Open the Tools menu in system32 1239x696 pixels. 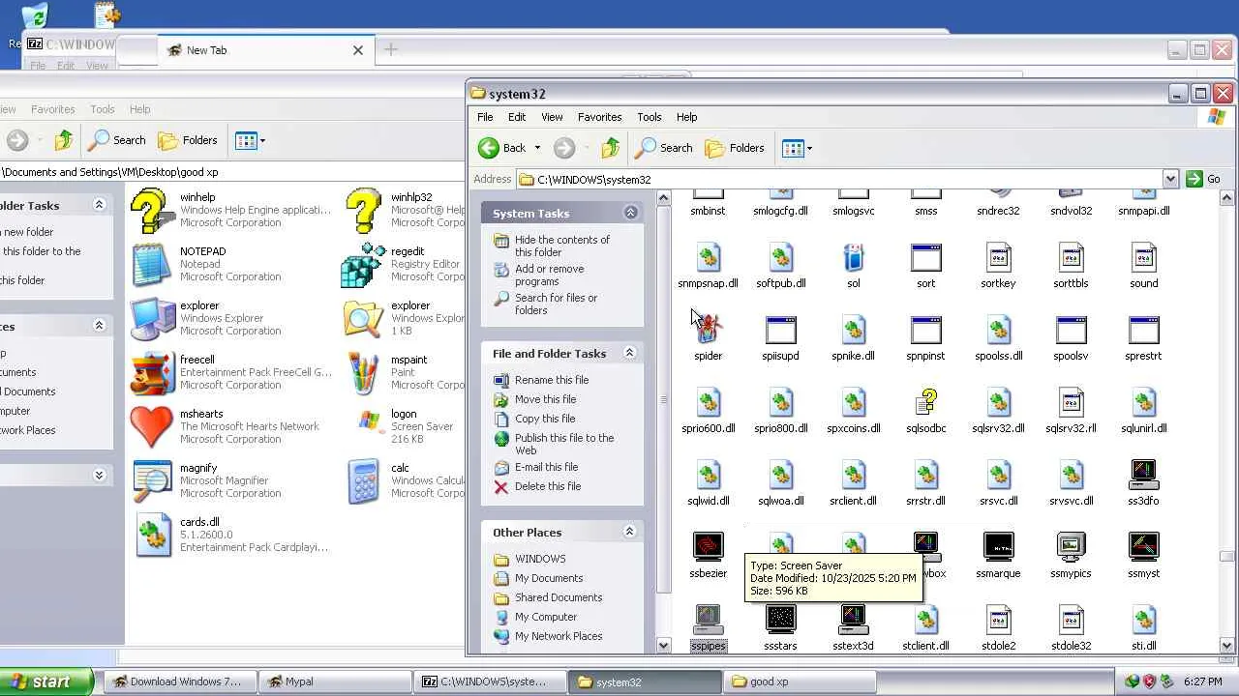(x=650, y=117)
